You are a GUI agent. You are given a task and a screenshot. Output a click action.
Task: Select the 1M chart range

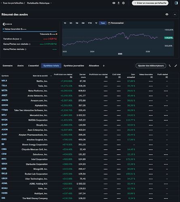[x=77, y=23]
